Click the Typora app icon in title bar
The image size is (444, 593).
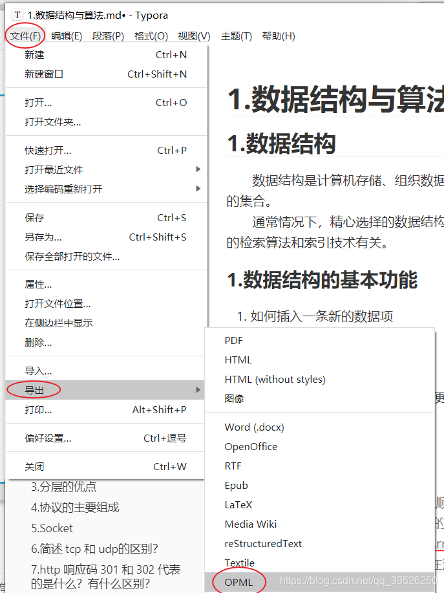pos(17,15)
